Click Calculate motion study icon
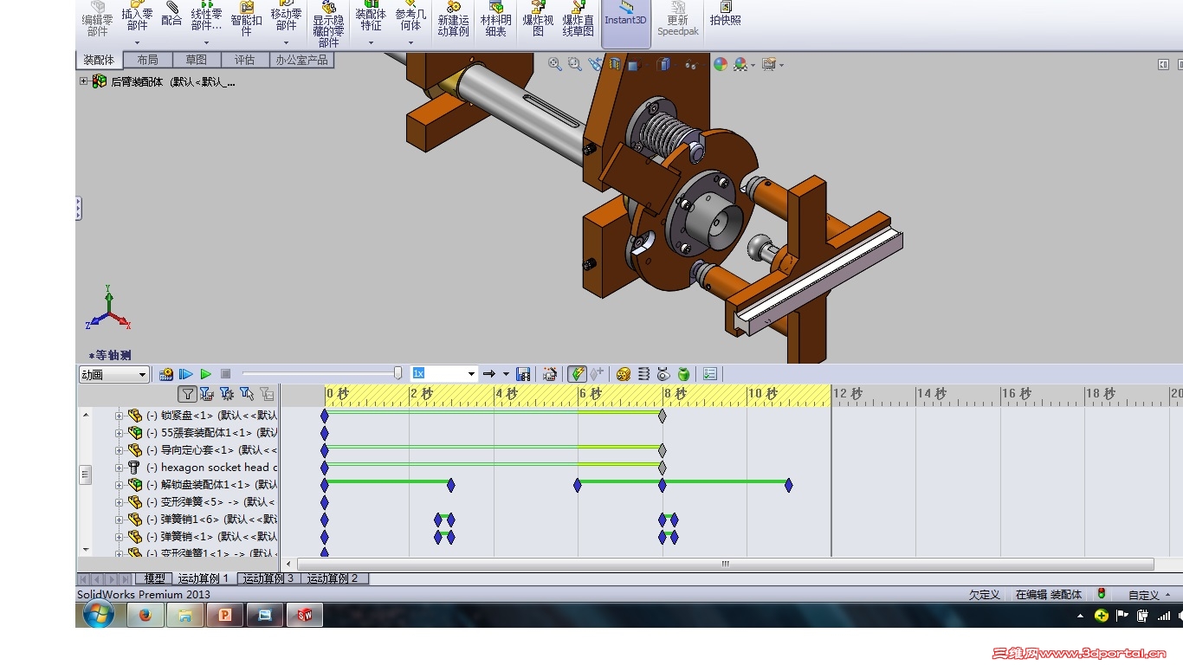Viewport: 1183px width, 665px height. click(x=166, y=374)
